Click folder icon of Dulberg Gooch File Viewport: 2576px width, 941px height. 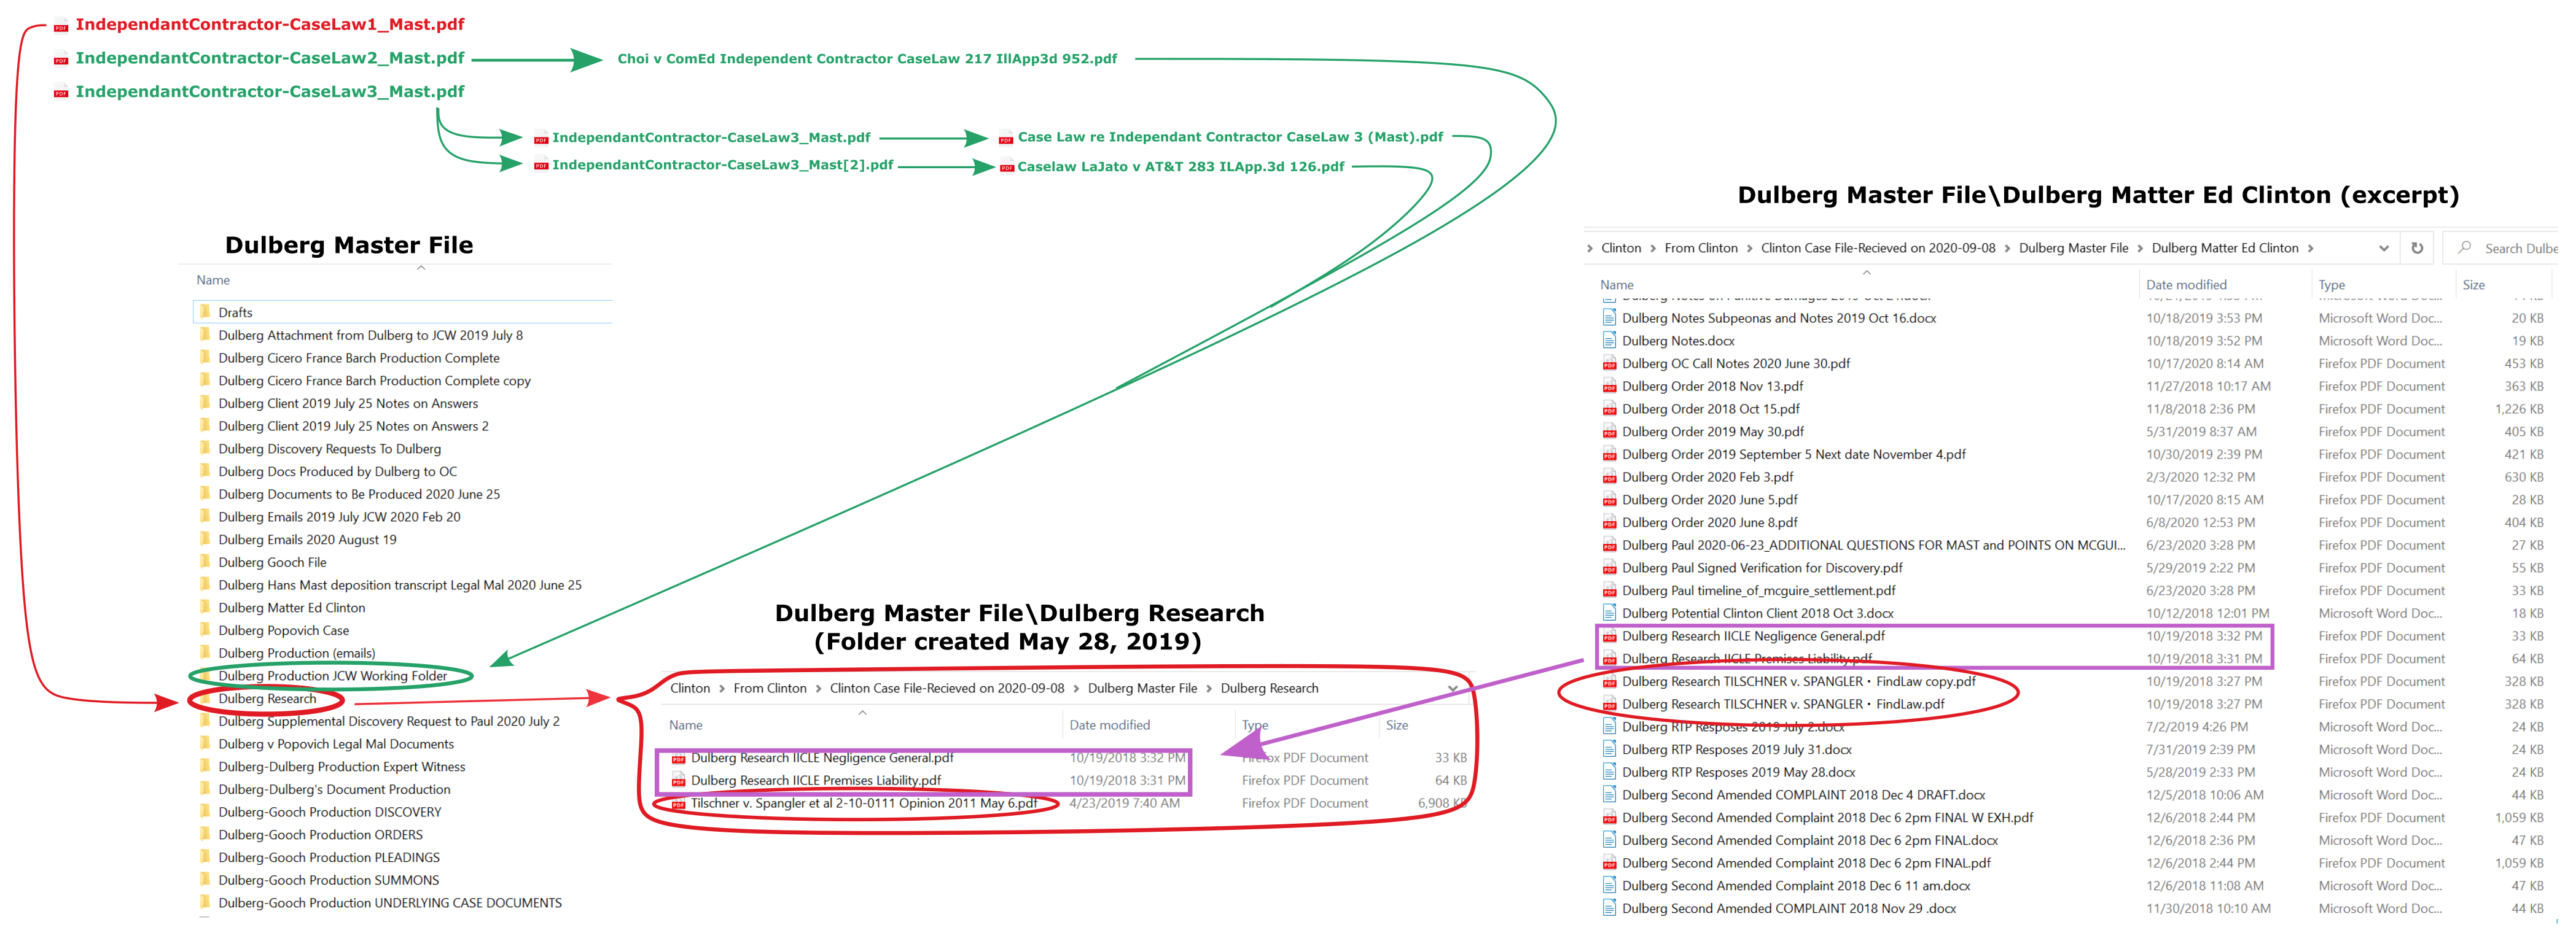205,562
